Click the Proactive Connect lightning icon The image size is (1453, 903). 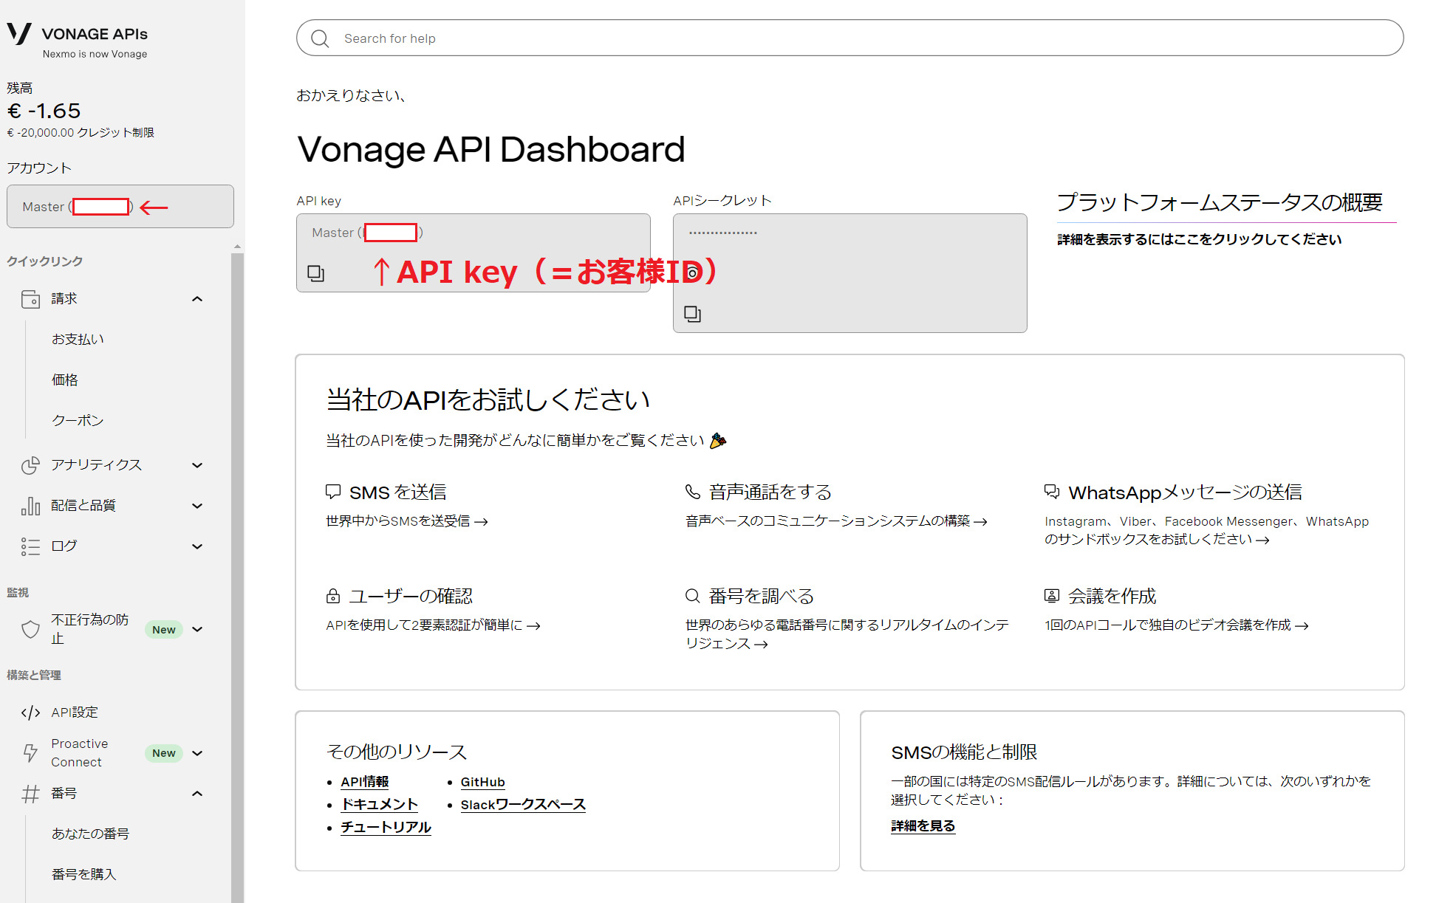click(x=30, y=753)
